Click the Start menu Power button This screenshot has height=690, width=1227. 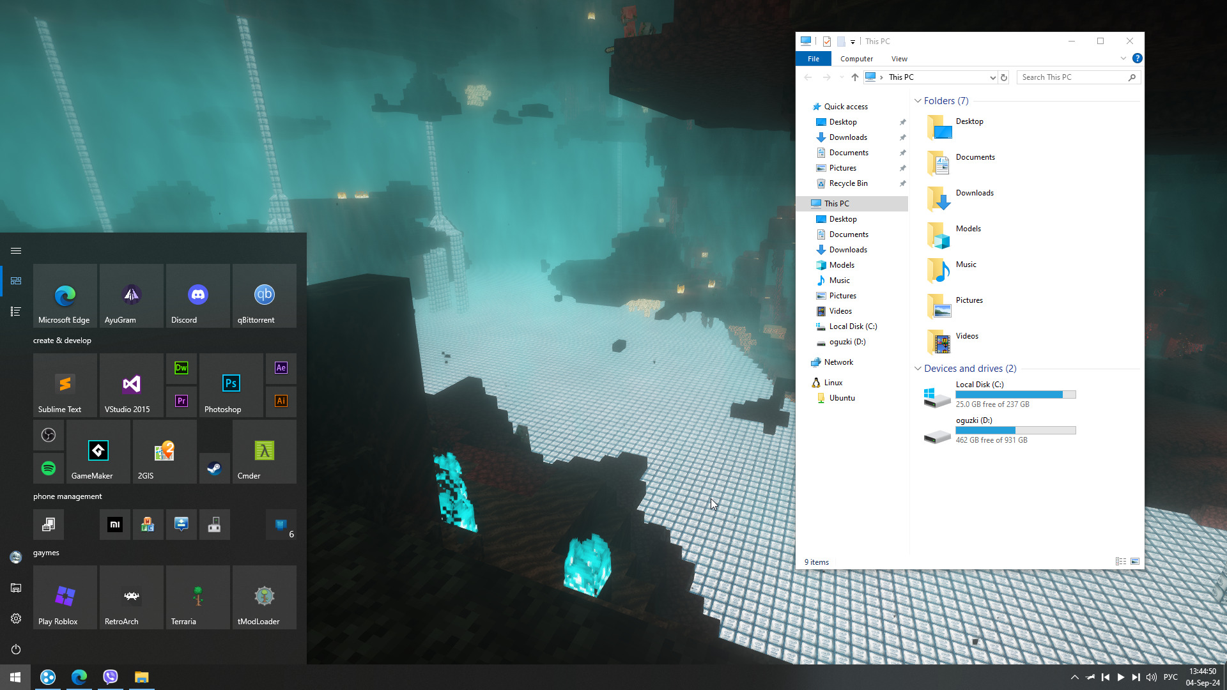[x=16, y=649]
